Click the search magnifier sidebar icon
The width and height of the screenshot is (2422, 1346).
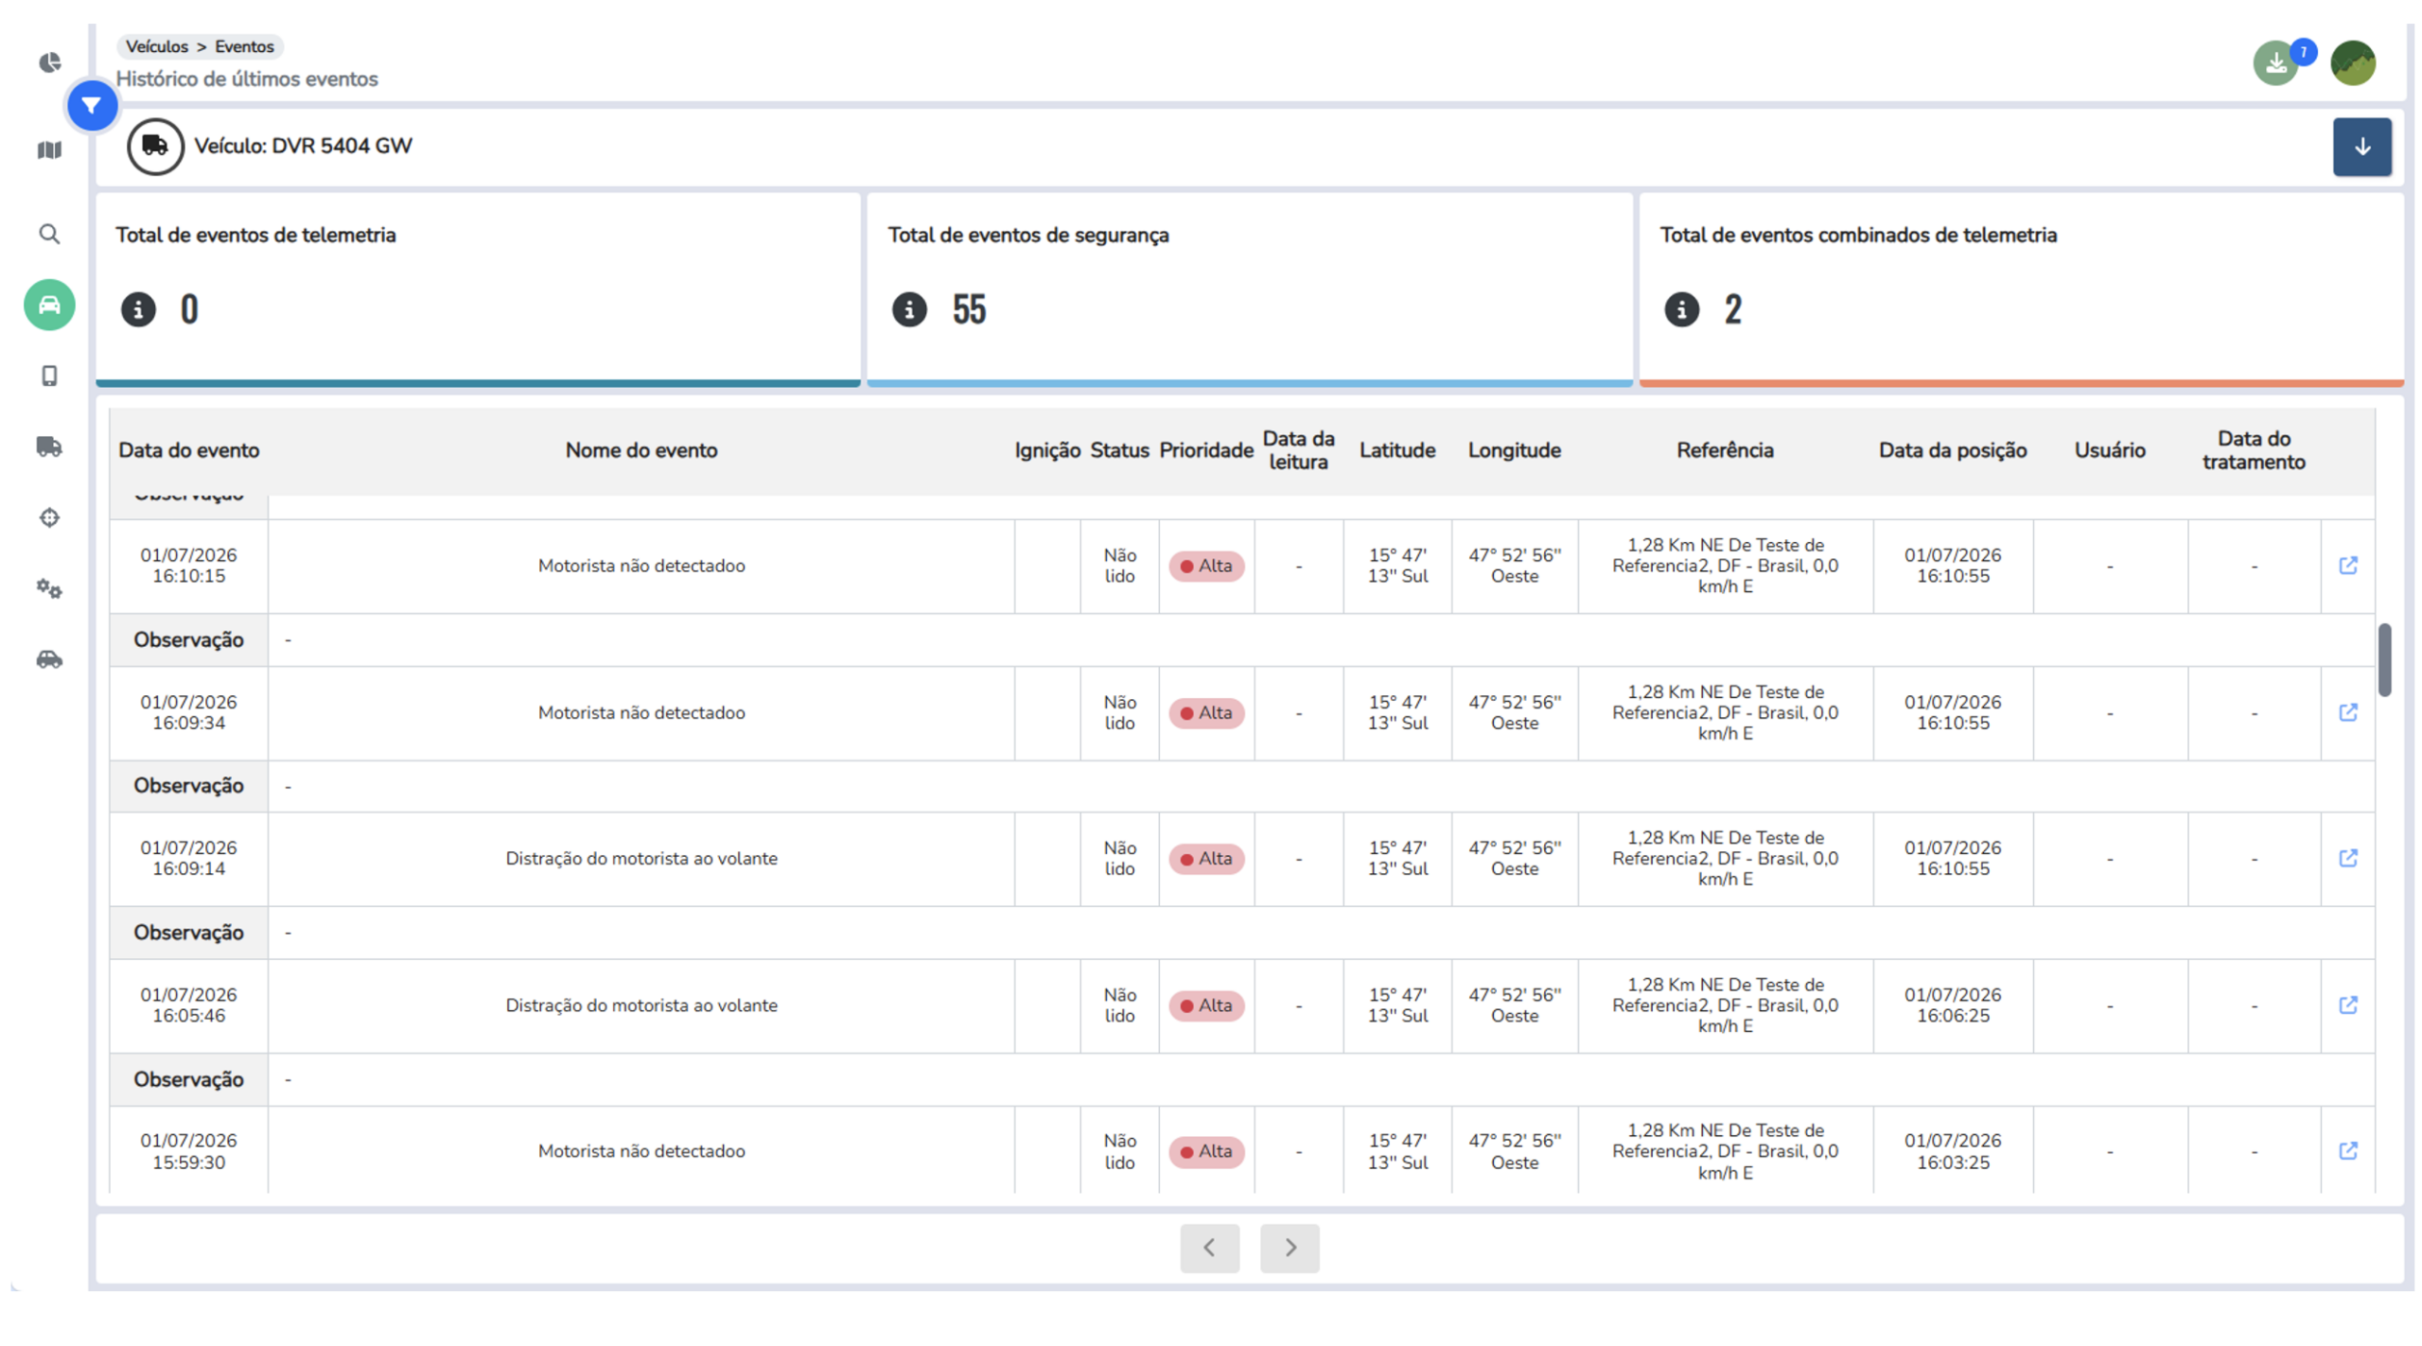tap(49, 233)
